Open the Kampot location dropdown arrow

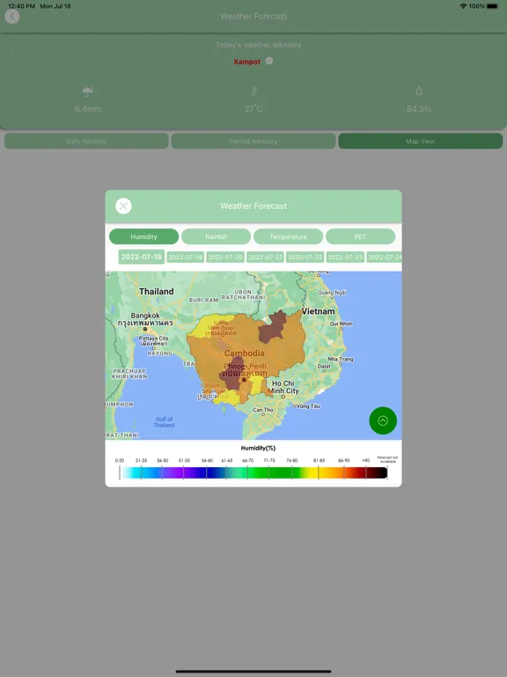pos(269,61)
